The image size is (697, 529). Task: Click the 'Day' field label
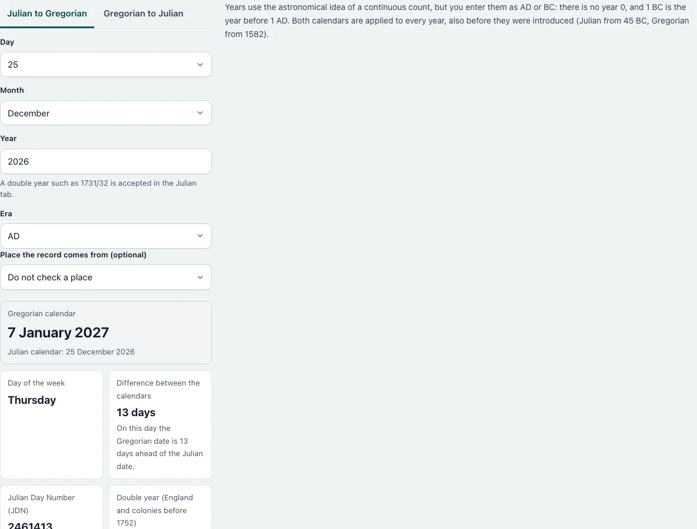[x=7, y=42]
